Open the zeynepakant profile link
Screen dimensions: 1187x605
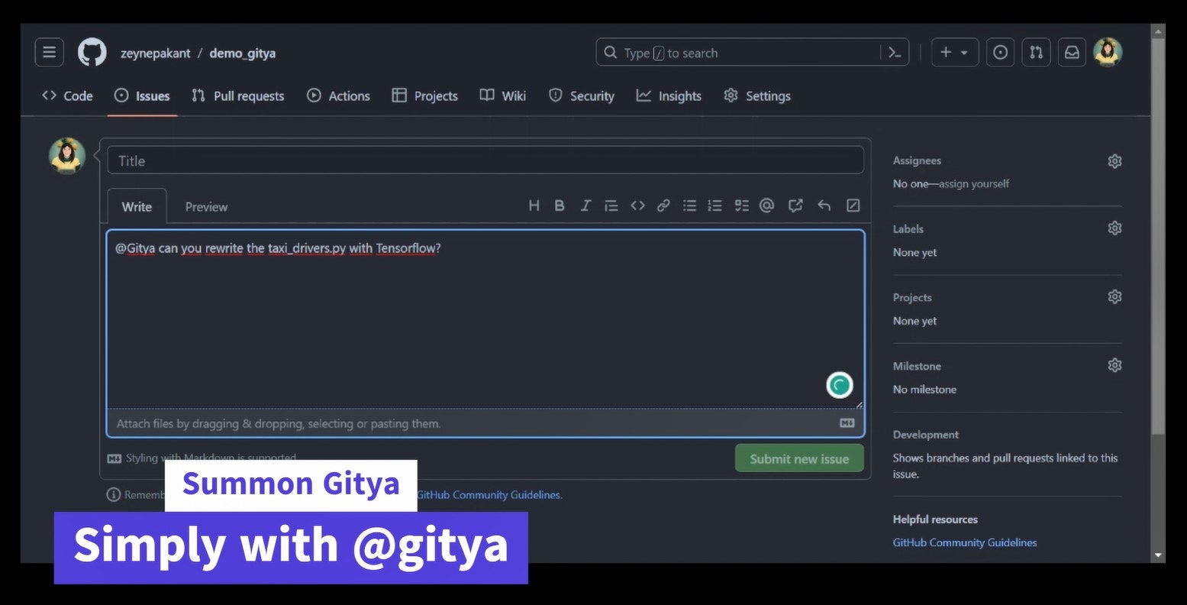[x=156, y=53]
